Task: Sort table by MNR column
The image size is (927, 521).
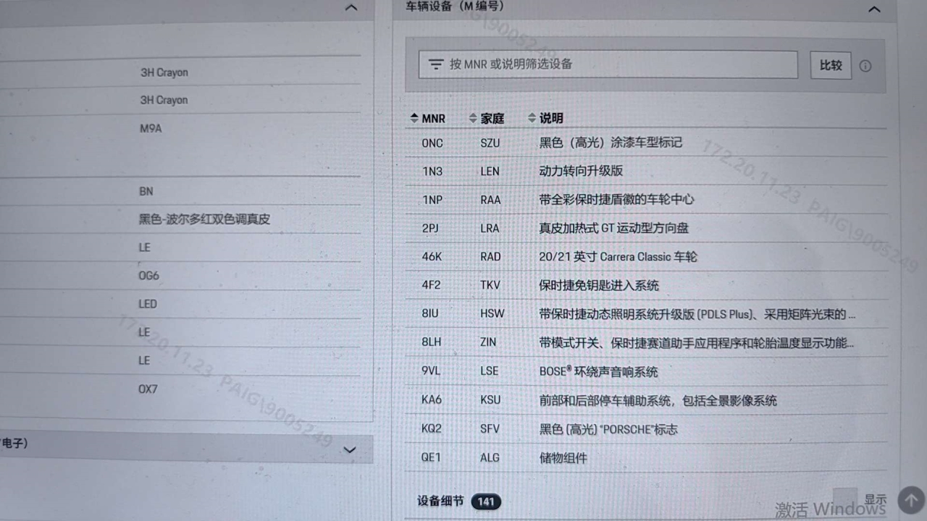Action: click(428, 118)
